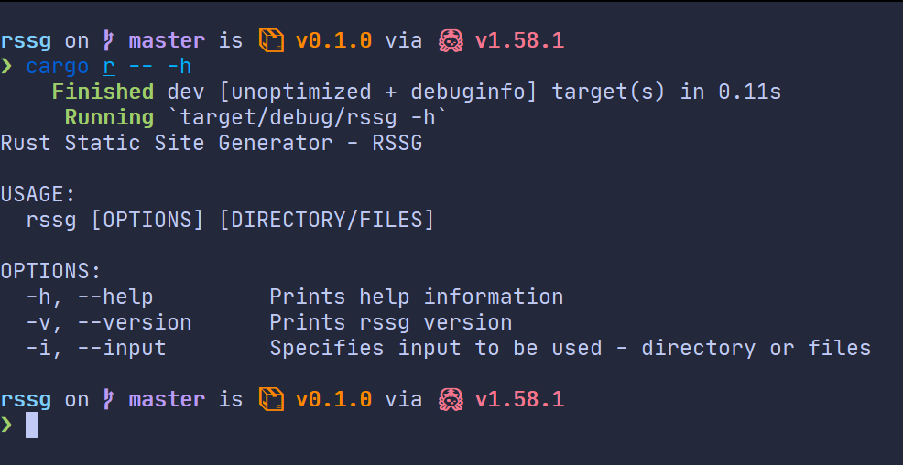Click the orange package icon in the last prompt line

tap(271, 399)
